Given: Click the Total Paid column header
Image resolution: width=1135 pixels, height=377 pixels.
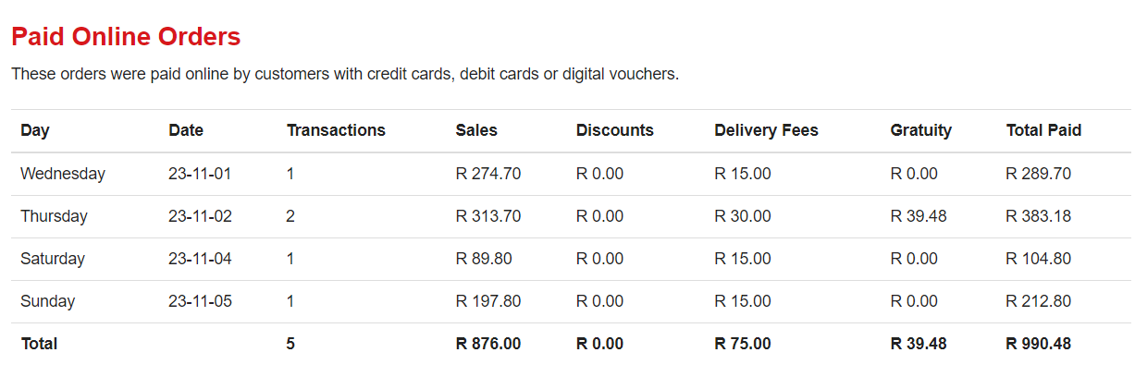Looking at the screenshot, I should click(1044, 130).
